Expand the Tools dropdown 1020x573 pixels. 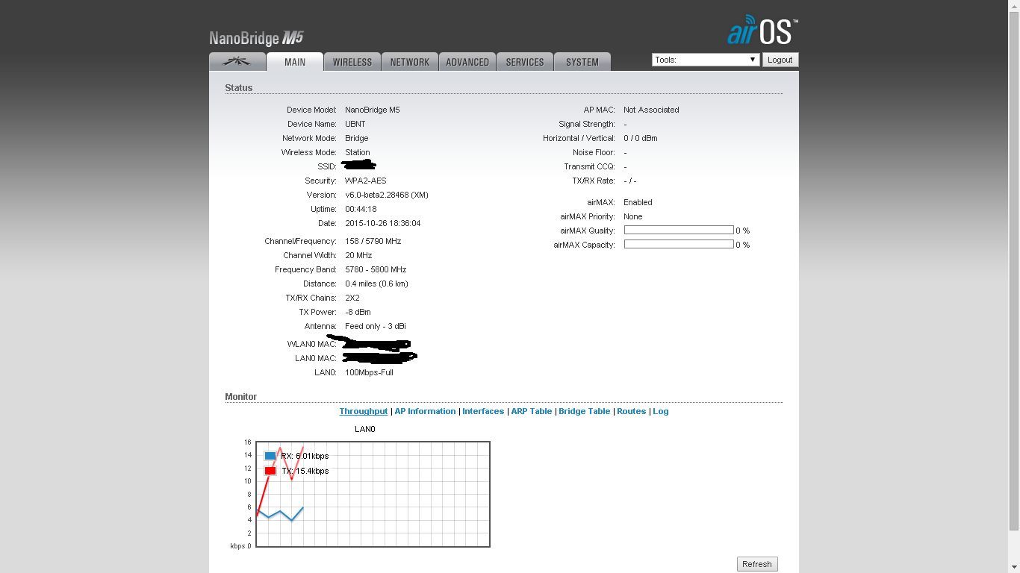706,60
